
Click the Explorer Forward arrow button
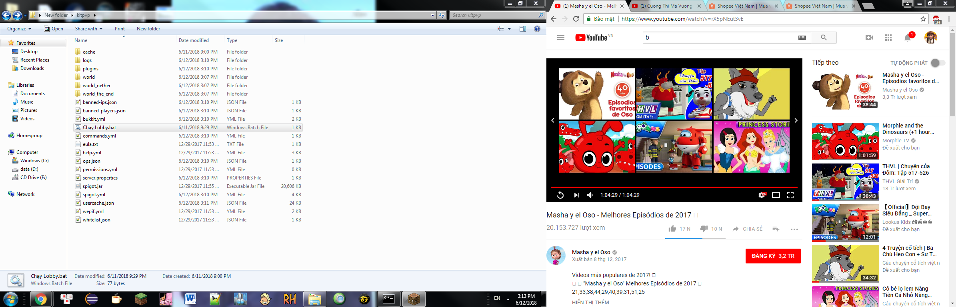[17, 15]
